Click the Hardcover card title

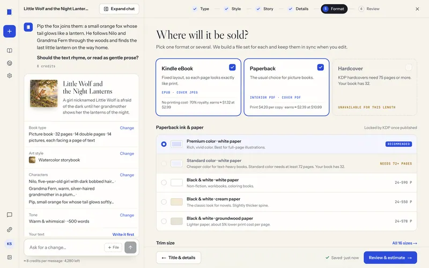point(351,69)
